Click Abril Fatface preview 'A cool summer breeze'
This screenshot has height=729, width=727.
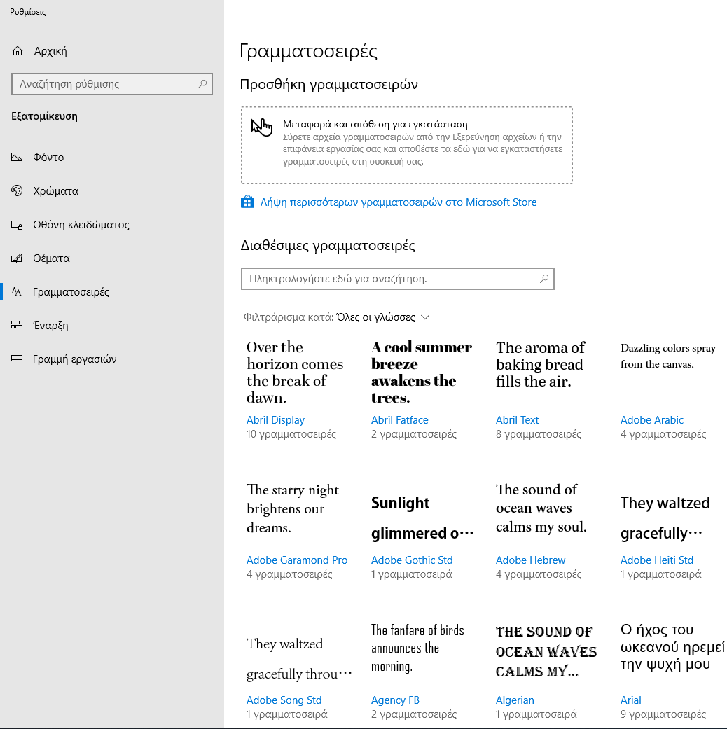tap(422, 373)
